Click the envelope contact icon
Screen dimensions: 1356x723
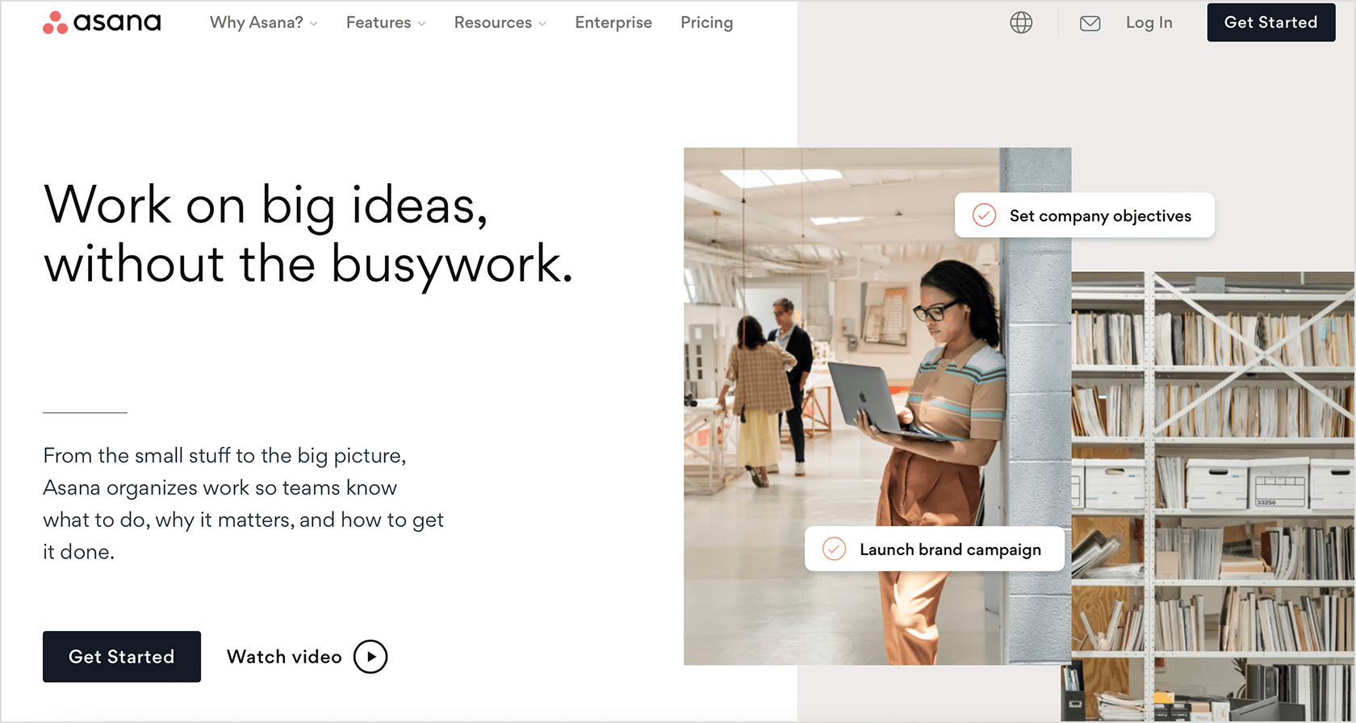coord(1090,23)
